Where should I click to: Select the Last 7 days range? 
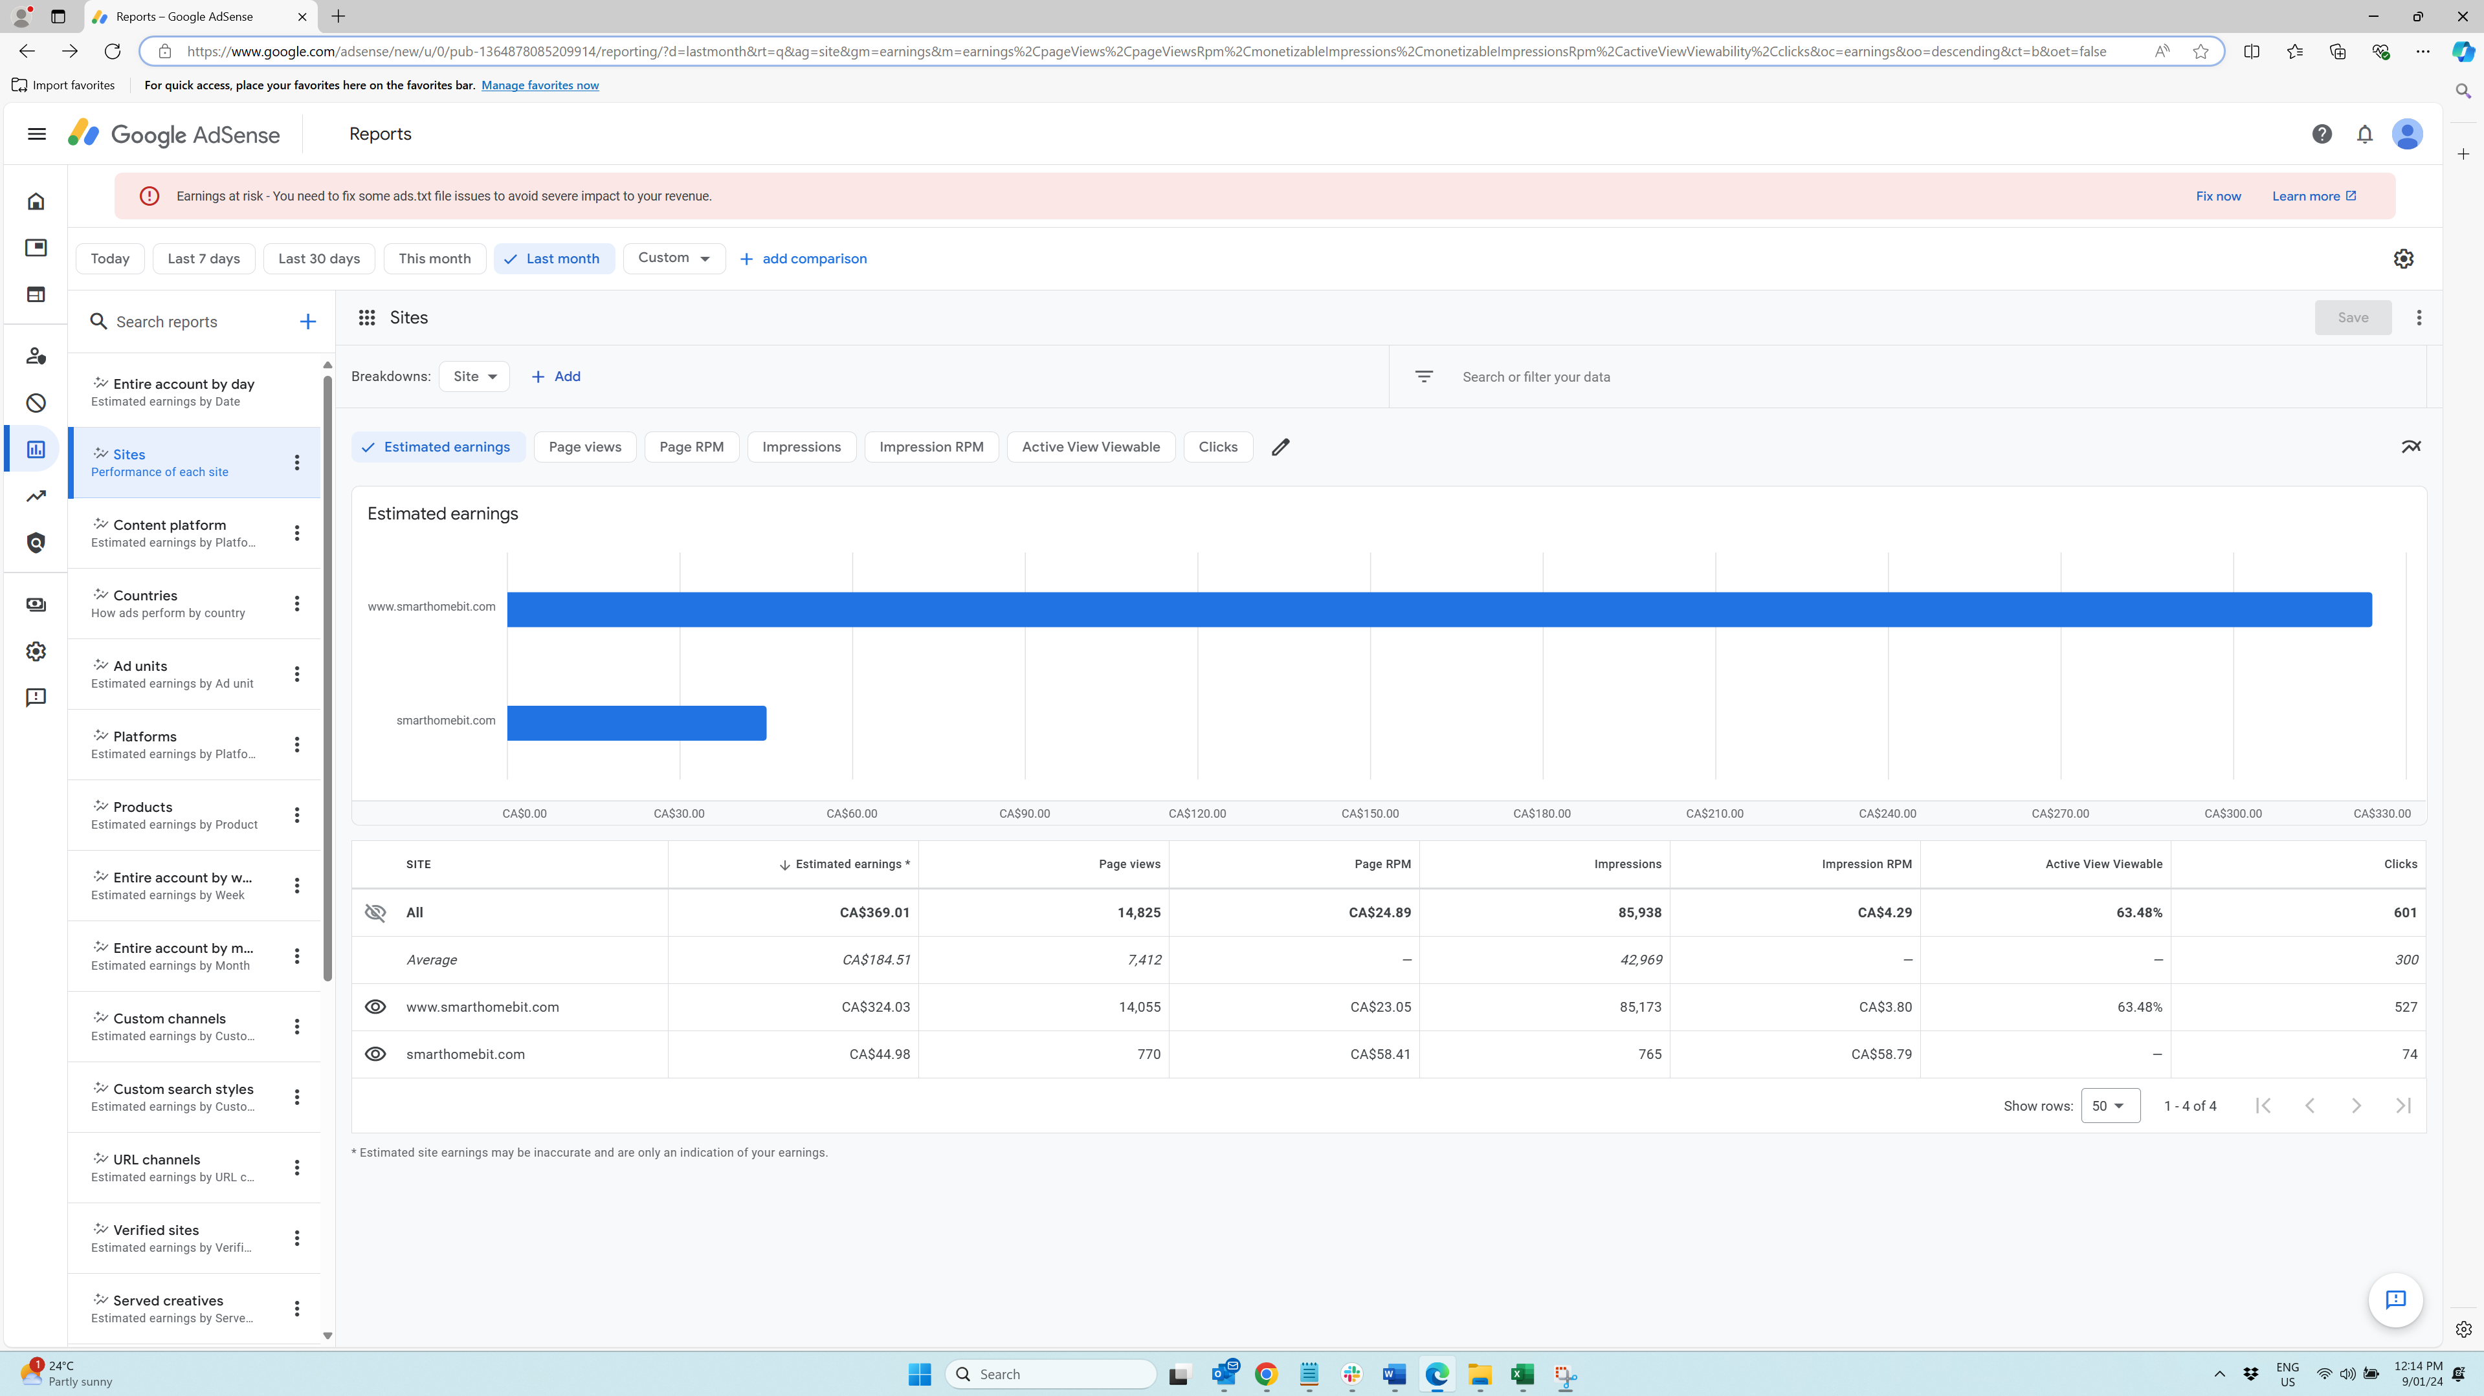203,258
